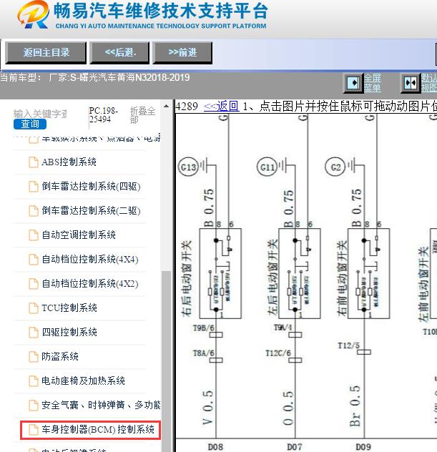Click the 查询 search button
The image size is (437, 452).
(x=30, y=124)
